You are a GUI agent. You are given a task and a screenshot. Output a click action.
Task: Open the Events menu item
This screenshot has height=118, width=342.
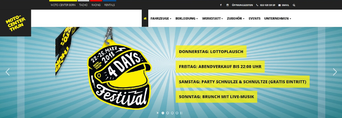click(254, 18)
